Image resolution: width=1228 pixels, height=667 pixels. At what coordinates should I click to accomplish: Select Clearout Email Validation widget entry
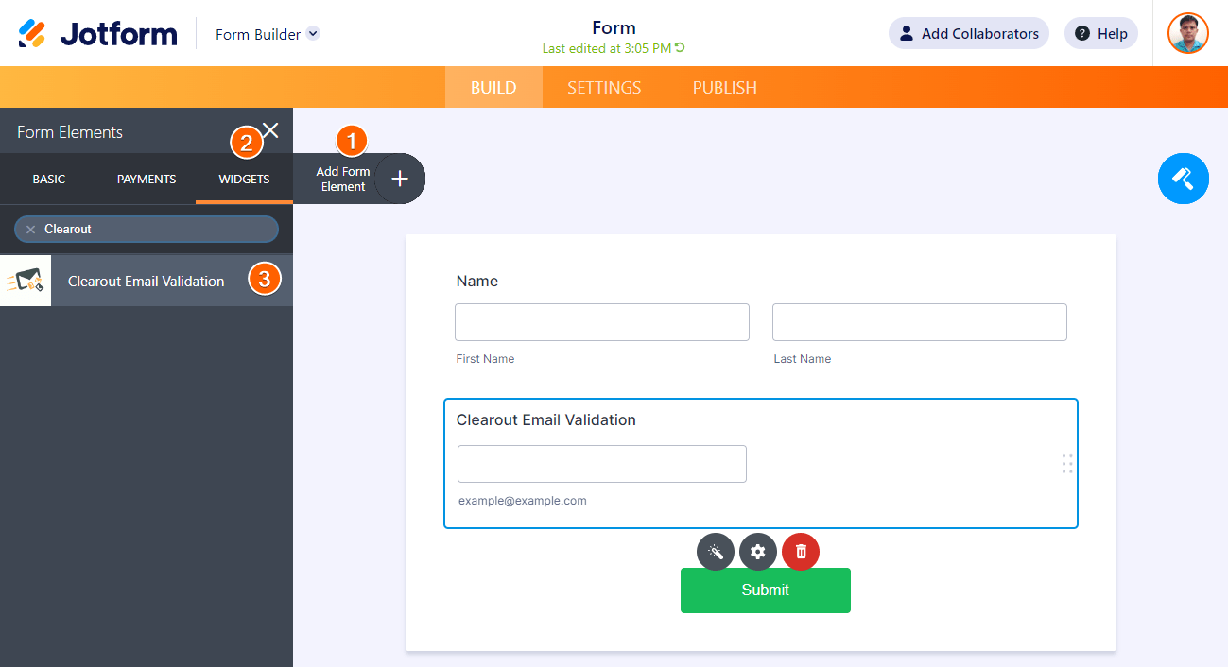point(147,281)
